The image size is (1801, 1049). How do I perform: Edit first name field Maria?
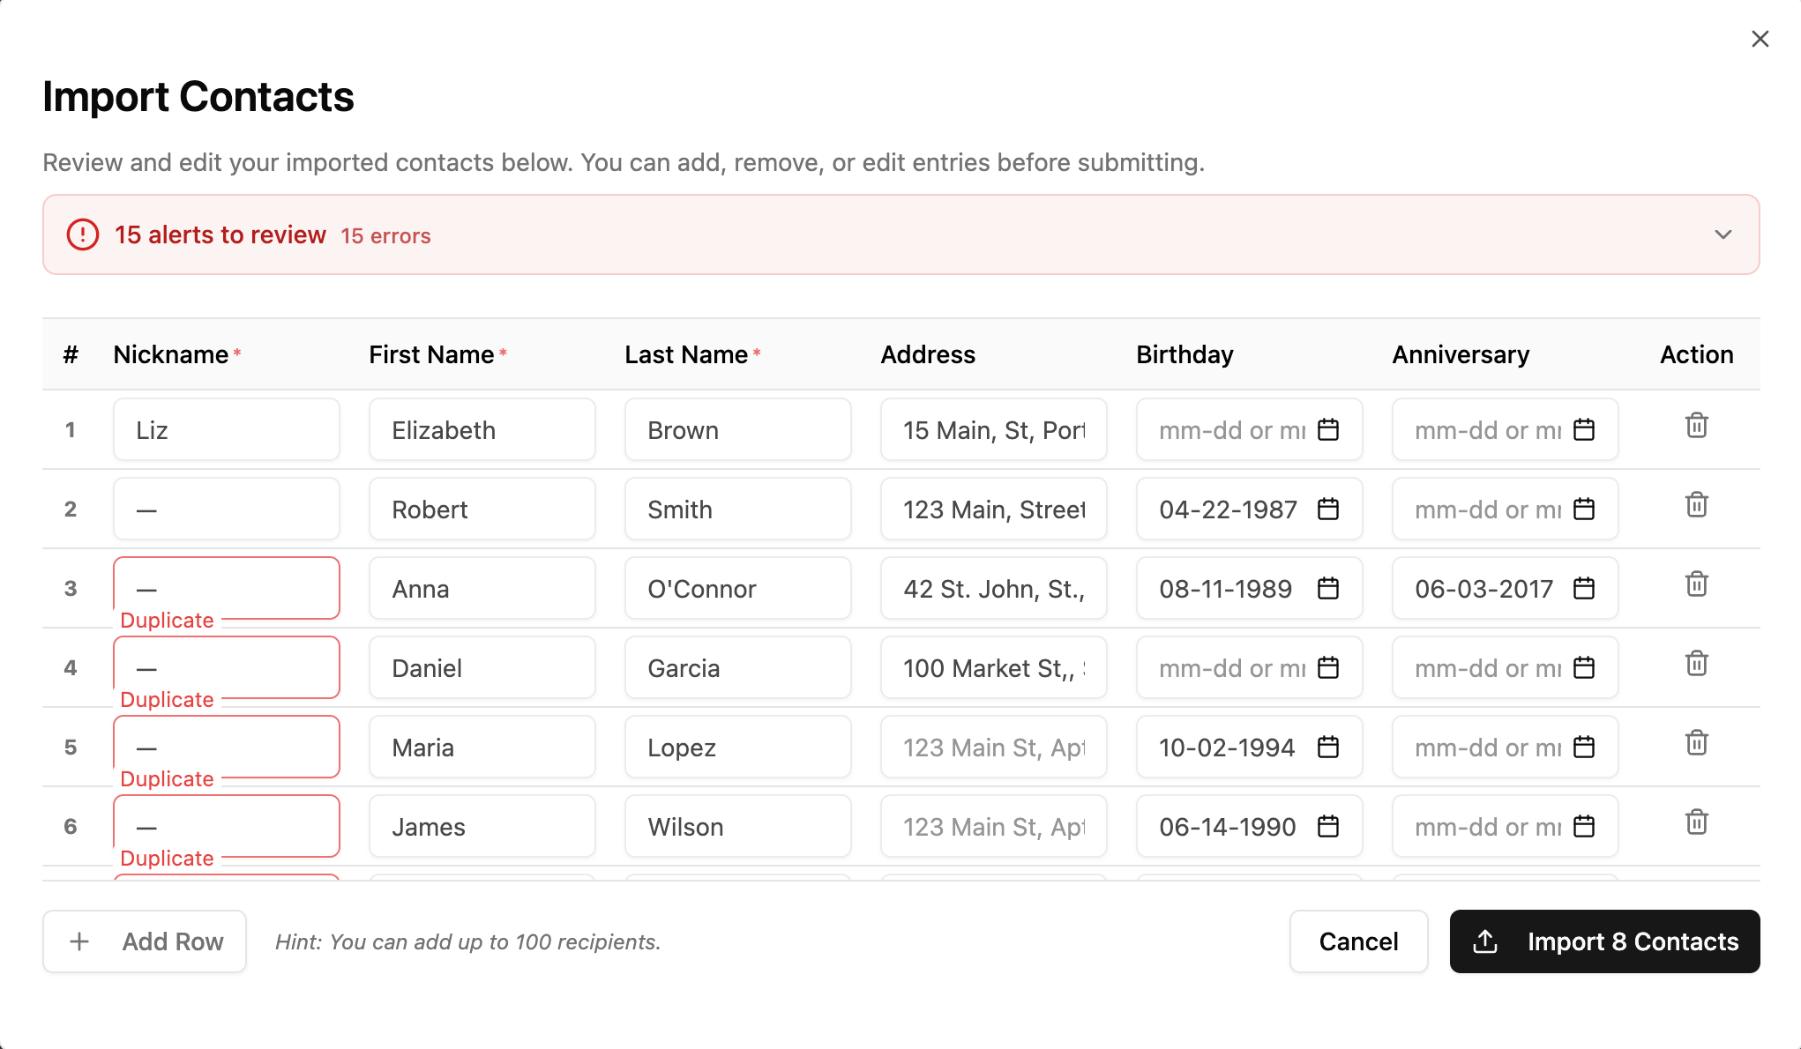tap(482, 747)
